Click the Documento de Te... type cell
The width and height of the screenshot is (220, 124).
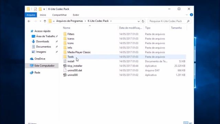click(x=156, y=61)
